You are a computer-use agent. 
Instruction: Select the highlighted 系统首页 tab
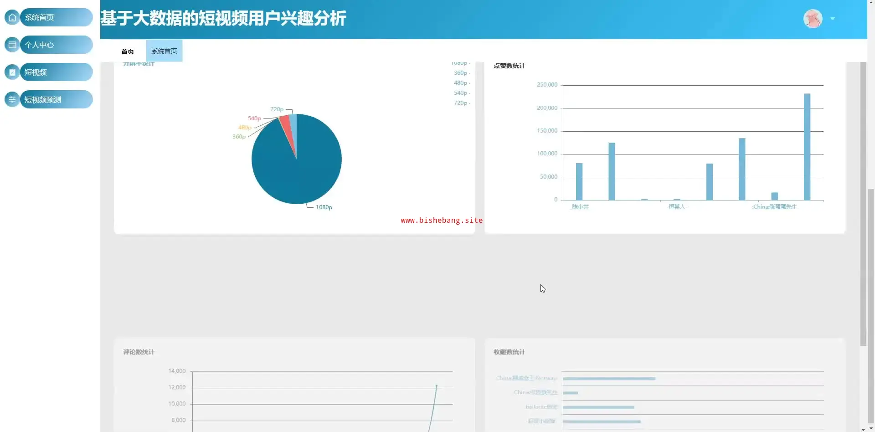(164, 51)
